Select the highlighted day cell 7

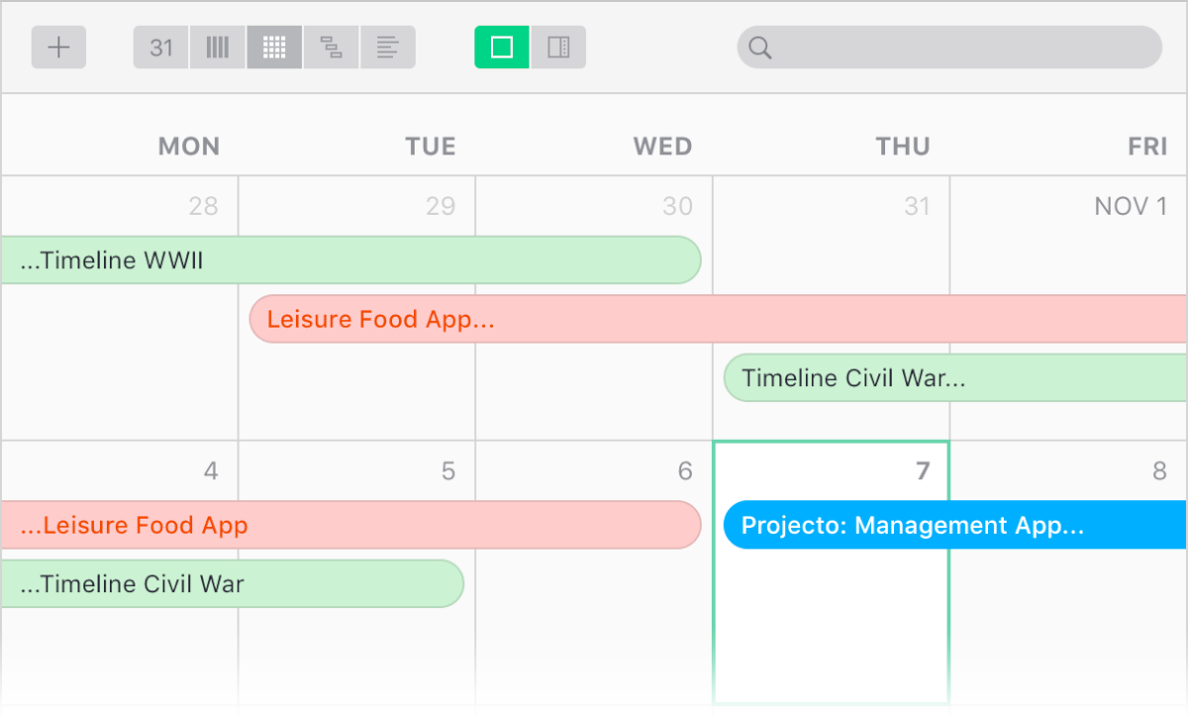coord(832,574)
